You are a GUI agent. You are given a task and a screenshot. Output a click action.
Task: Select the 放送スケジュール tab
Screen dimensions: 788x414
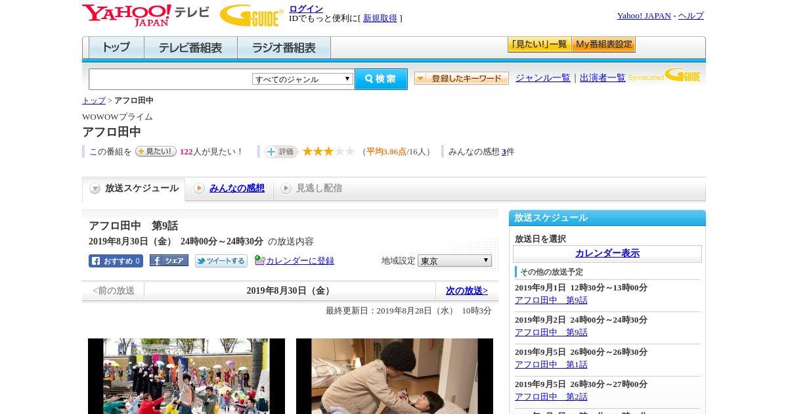pos(133,189)
